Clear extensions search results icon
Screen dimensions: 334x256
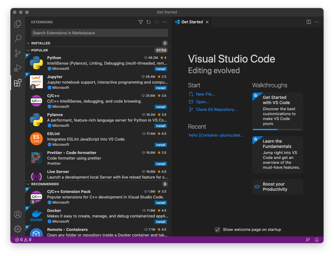(x=157, y=22)
